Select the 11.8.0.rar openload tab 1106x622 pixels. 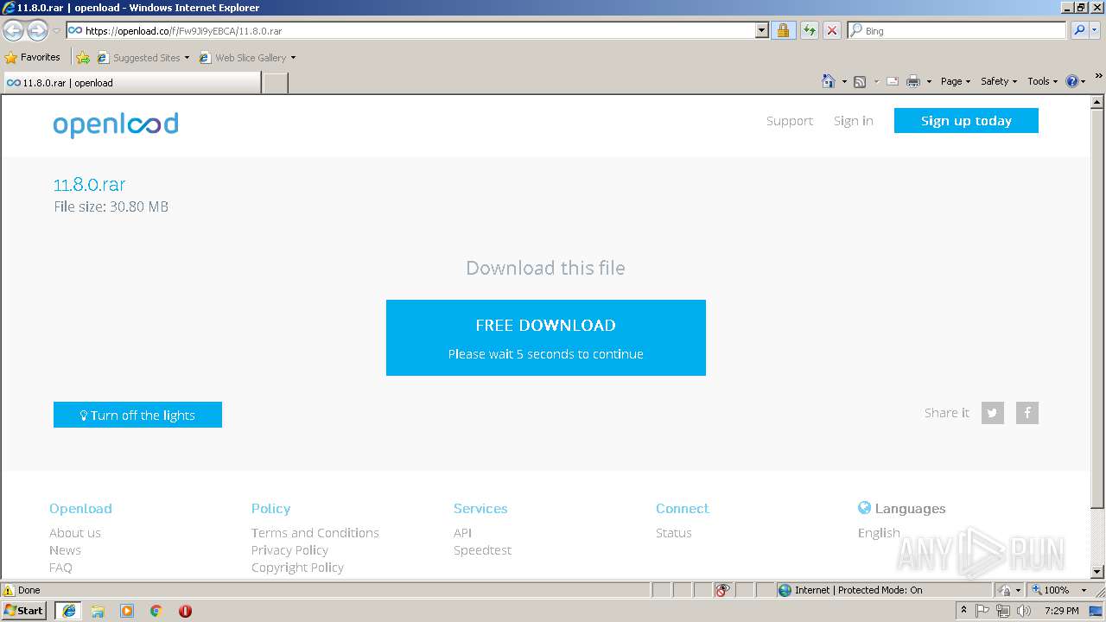click(131, 83)
